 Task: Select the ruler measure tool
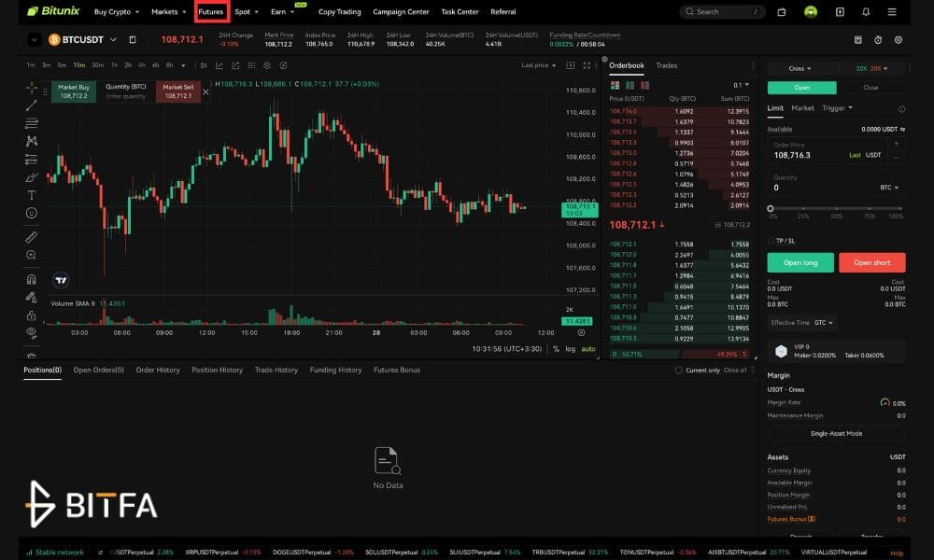point(32,237)
